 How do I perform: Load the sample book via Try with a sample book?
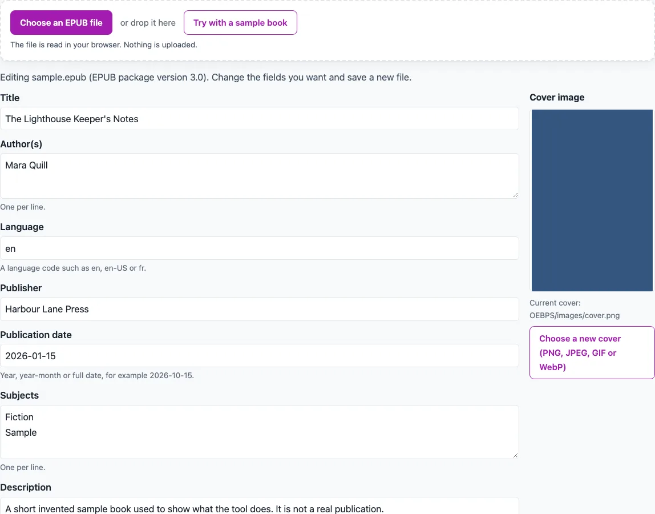[x=240, y=23]
